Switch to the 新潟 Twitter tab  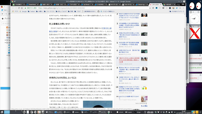pos(59,4)
